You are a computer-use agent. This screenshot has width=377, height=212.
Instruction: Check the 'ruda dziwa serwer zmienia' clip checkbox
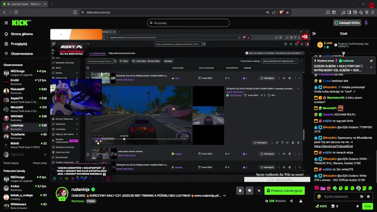88,154
